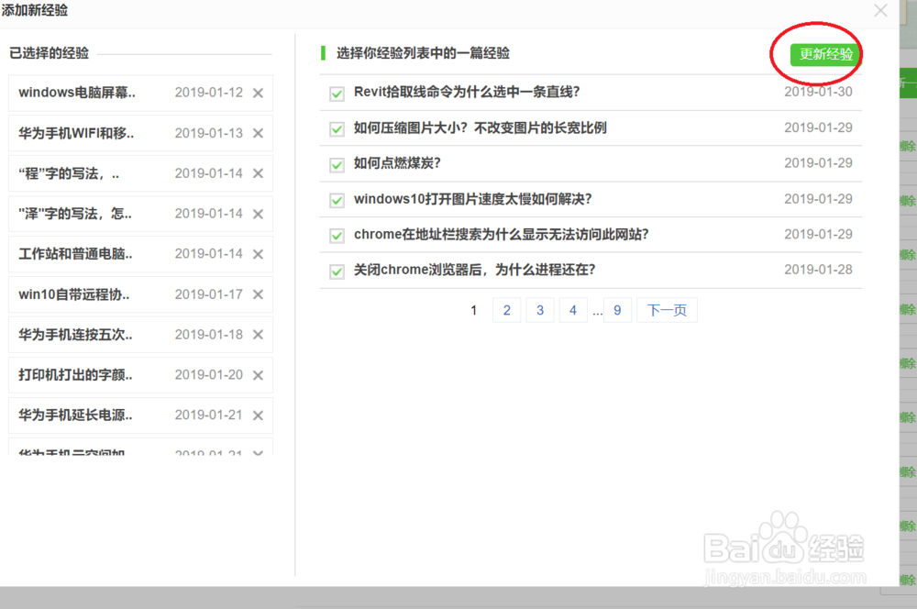The height and width of the screenshot is (609, 917).
Task: Deselect the "如何点燃煤炭?" checkbox
Action: click(337, 164)
